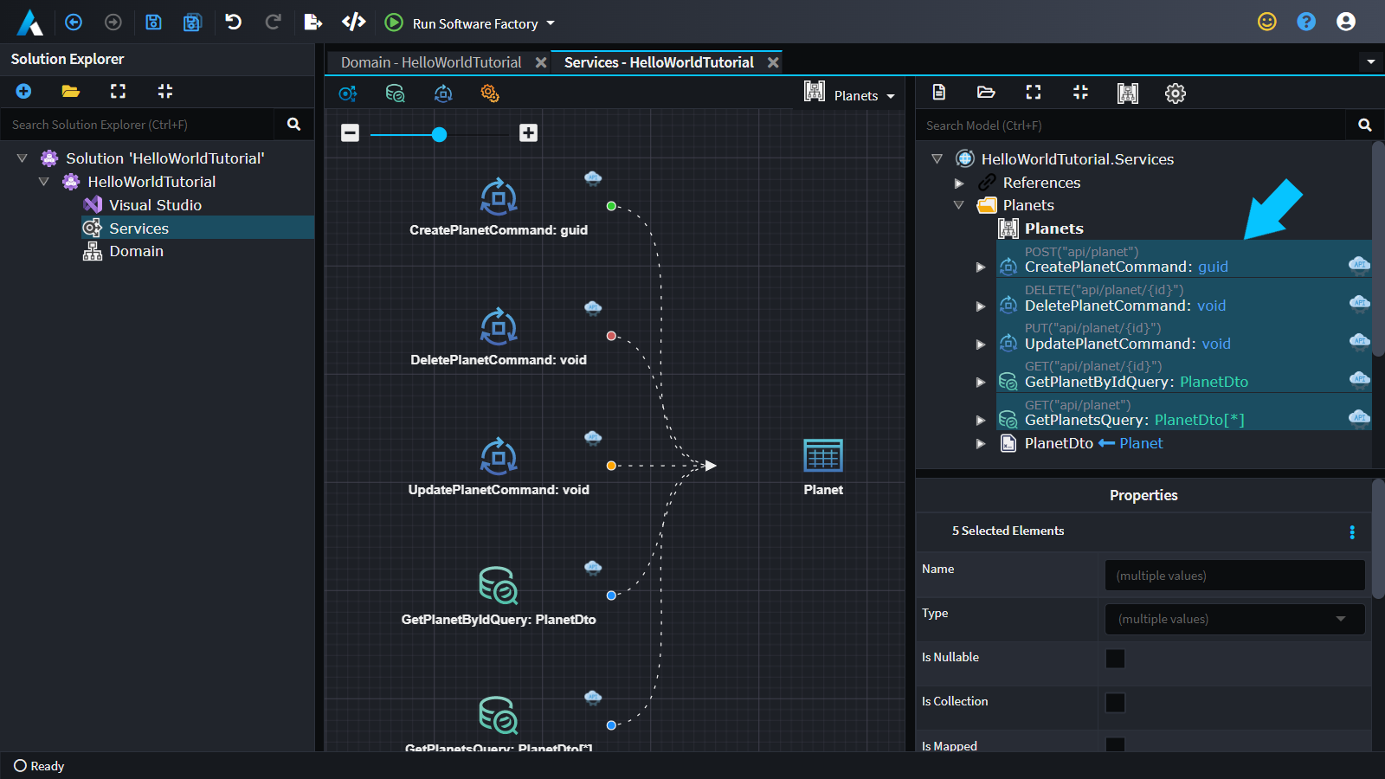This screenshot has height=779, width=1385.
Task: Collapse the Planets folder node
Action: (x=958, y=206)
